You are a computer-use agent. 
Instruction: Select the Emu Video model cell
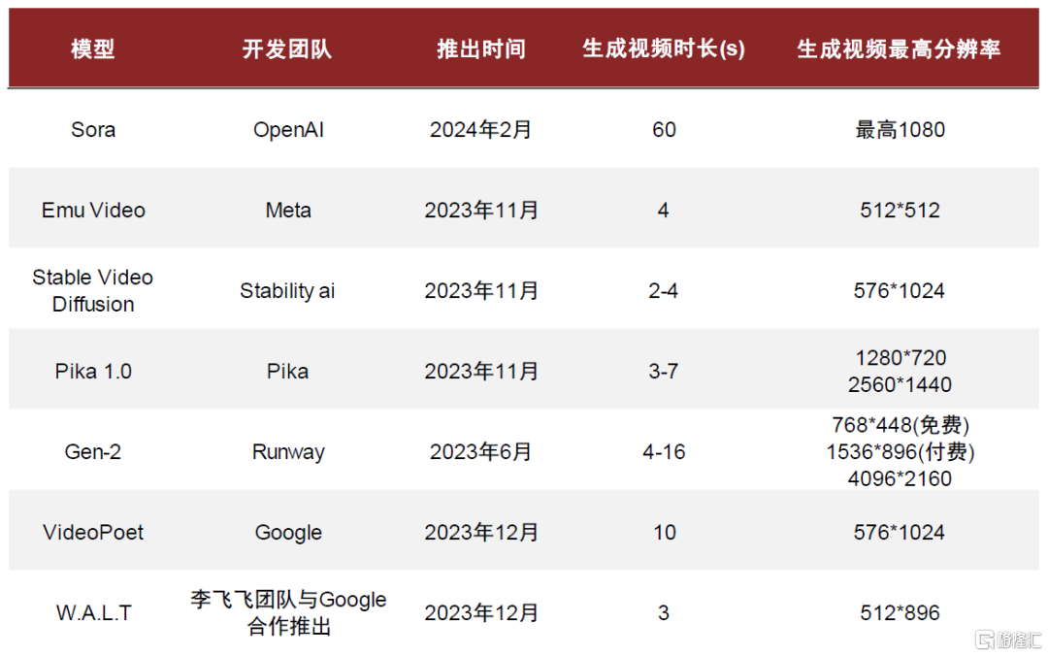point(93,210)
